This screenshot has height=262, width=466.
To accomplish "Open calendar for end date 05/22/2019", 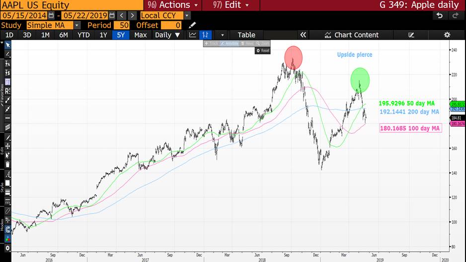I will [112, 15].
